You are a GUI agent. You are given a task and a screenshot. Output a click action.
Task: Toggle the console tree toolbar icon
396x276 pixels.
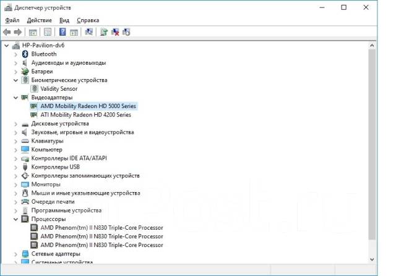[x=33, y=32]
